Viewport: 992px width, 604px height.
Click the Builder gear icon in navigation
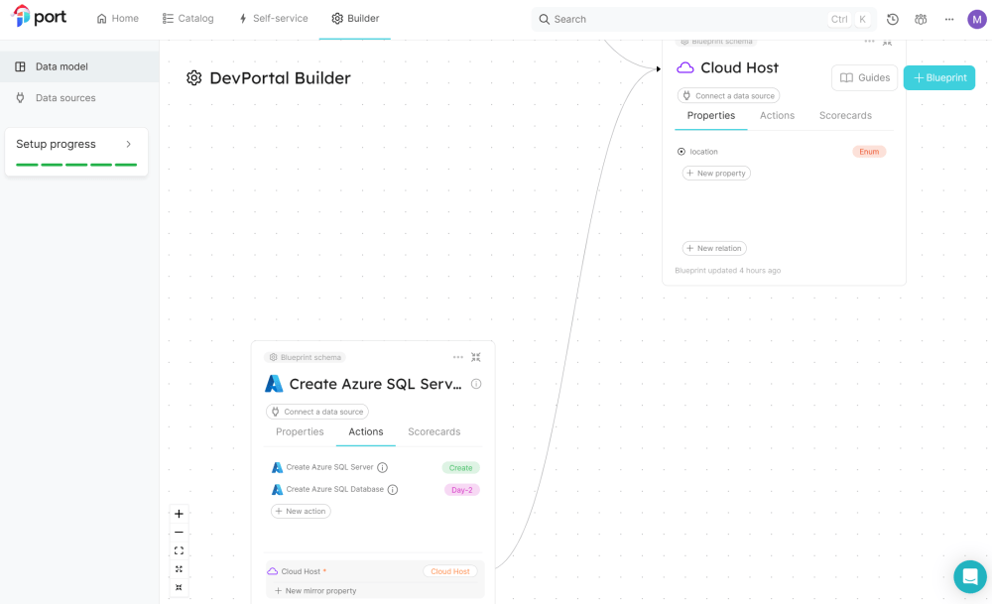point(337,18)
